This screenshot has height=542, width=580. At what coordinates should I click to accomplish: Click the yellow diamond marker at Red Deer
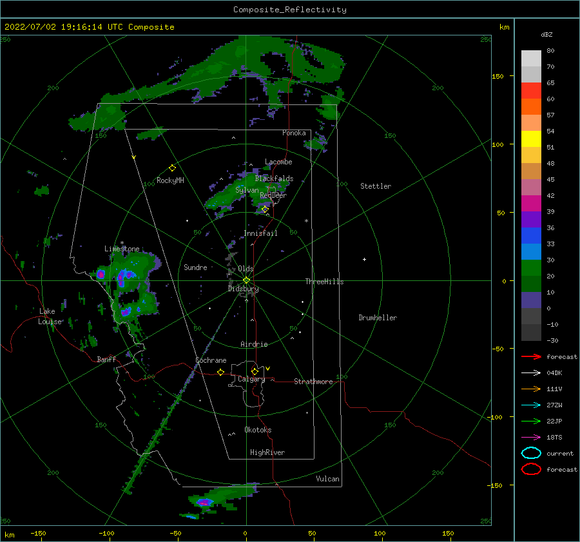[x=265, y=209]
